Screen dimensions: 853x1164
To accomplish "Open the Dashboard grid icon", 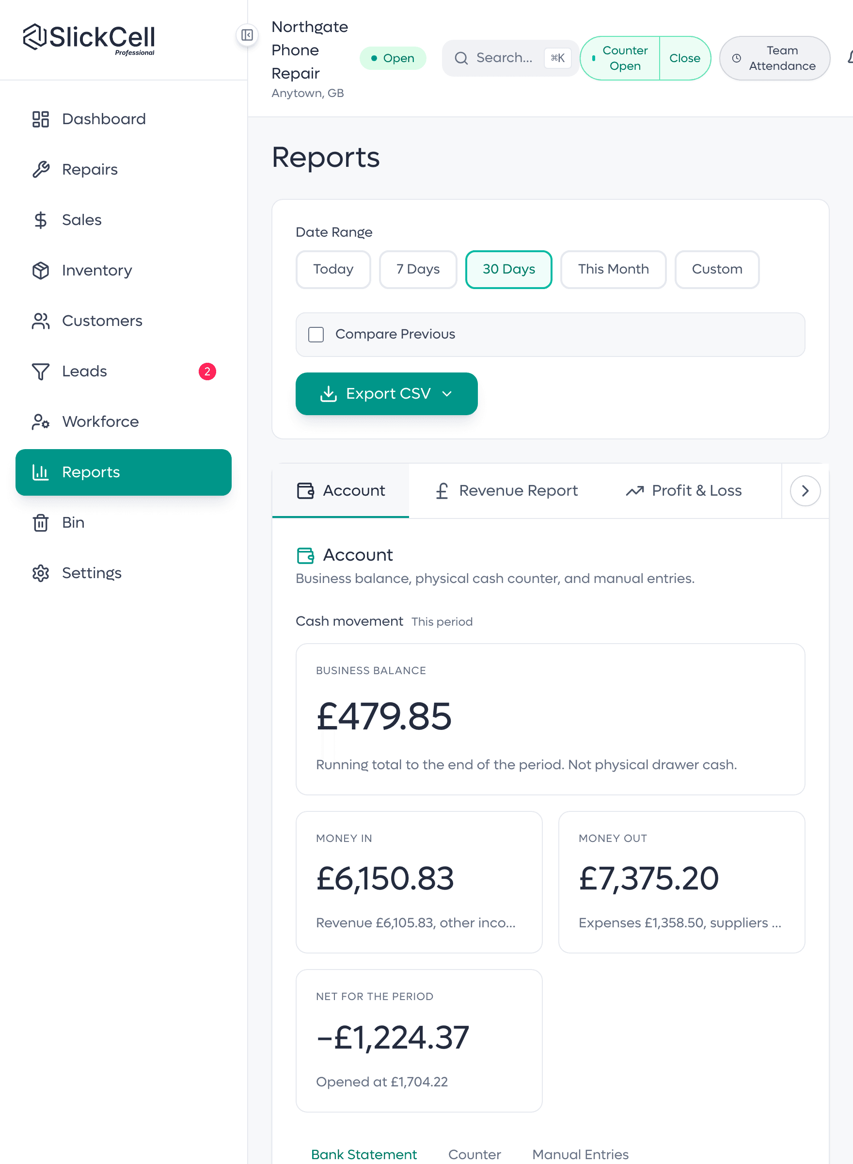I will [40, 119].
